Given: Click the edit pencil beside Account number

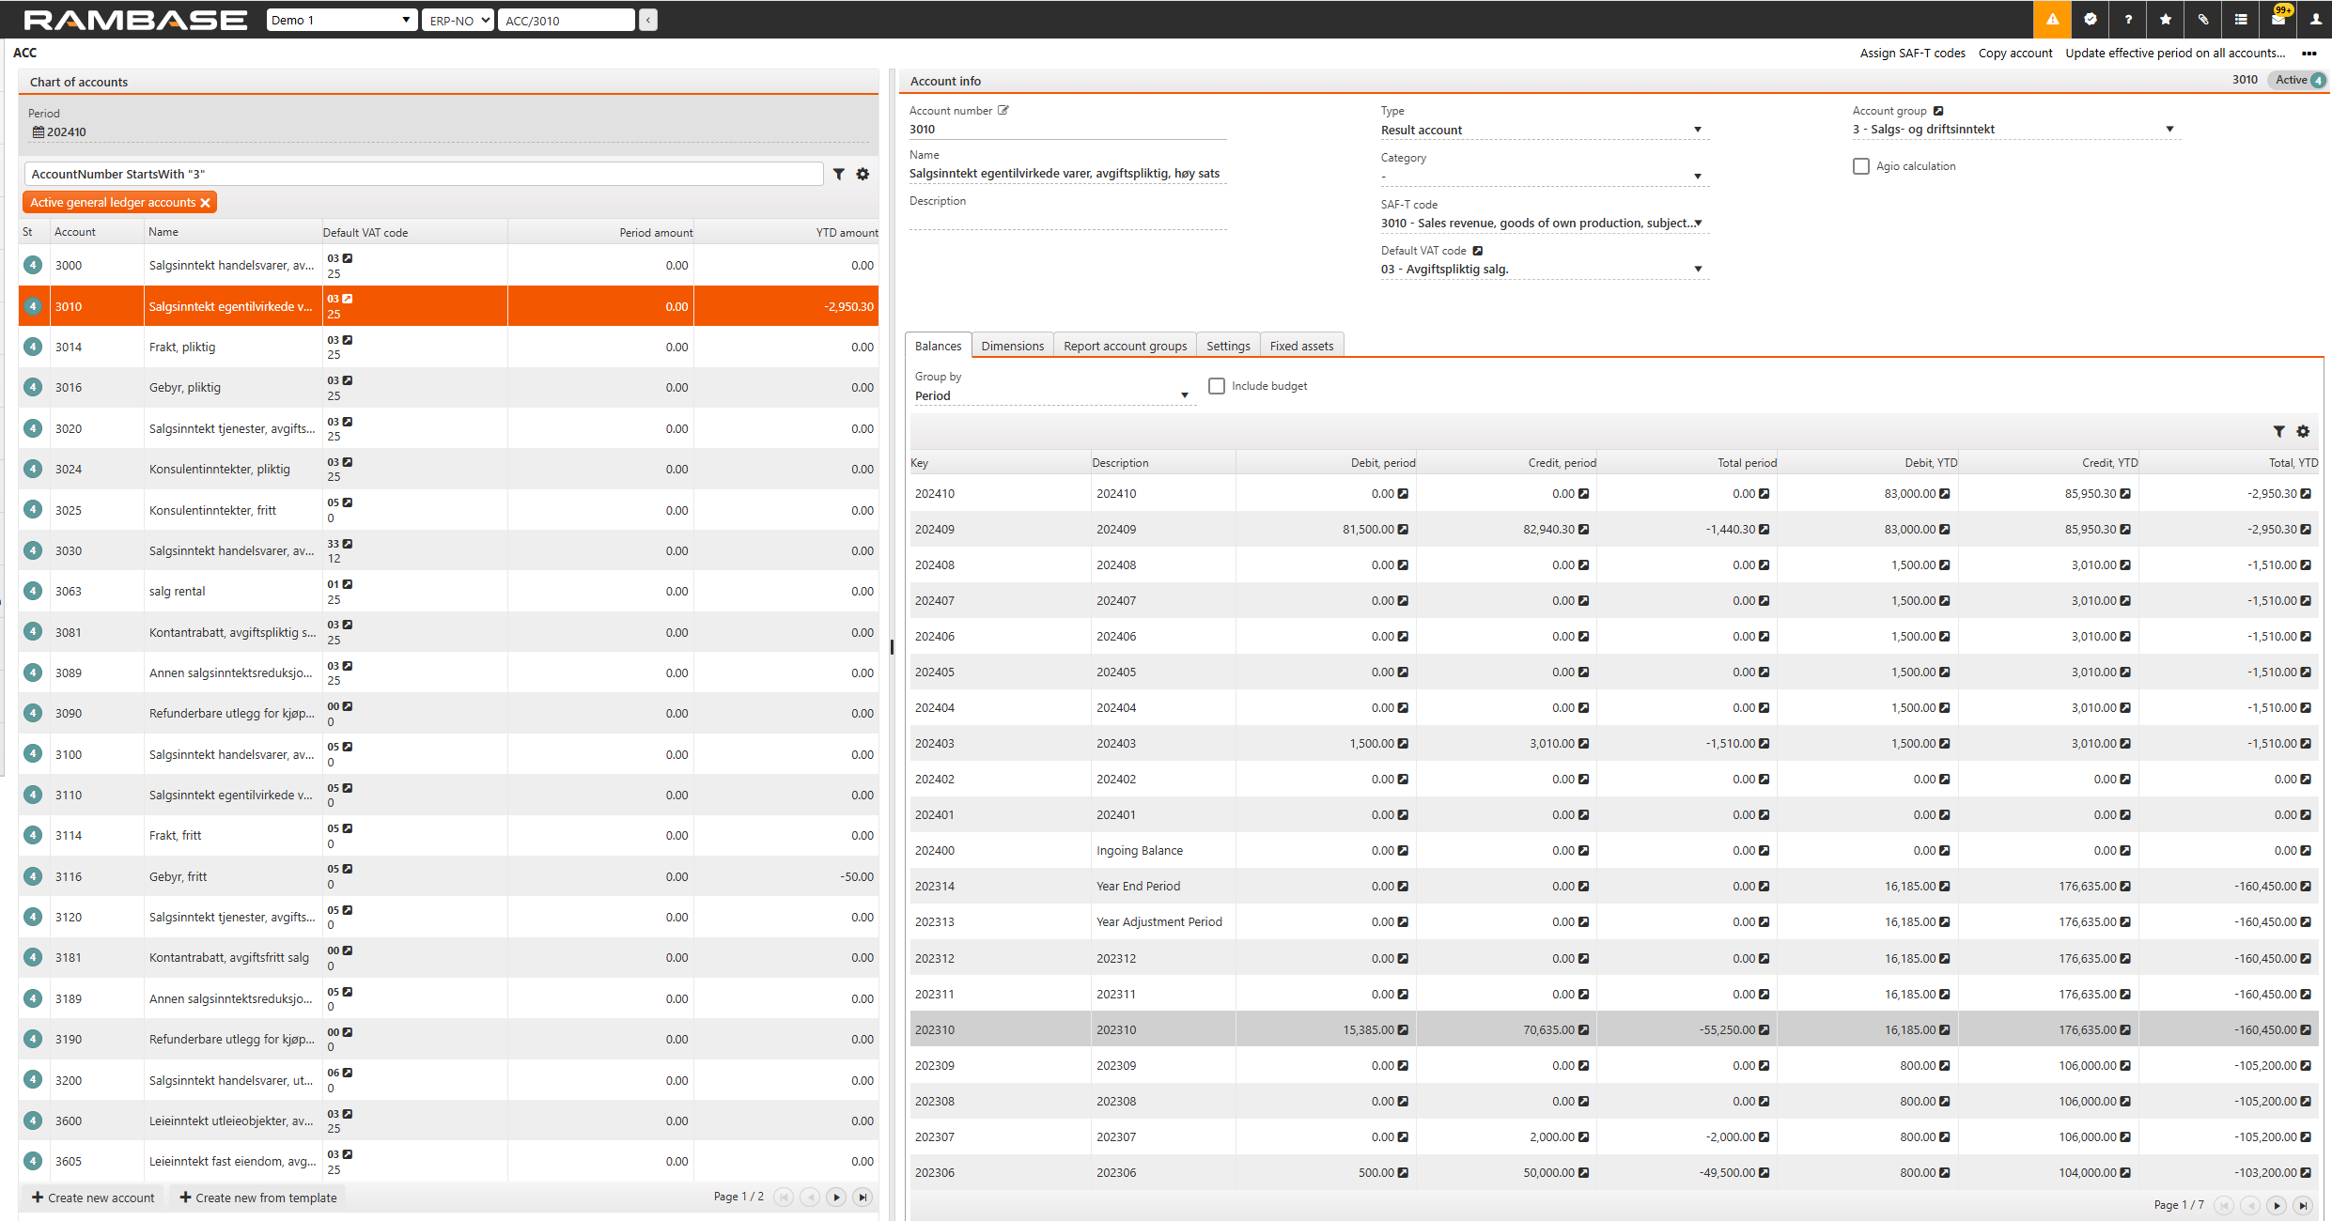Looking at the screenshot, I should pyautogui.click(x=1003, y=110).
